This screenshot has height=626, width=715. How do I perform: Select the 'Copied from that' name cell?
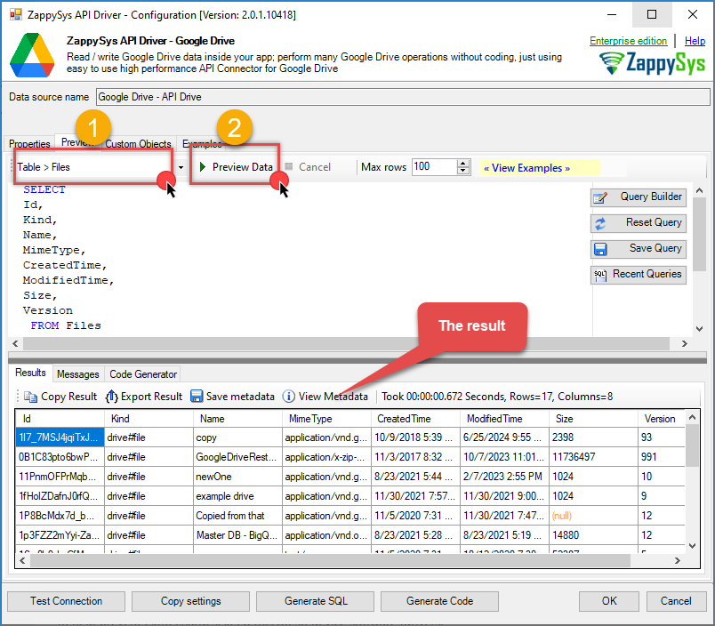point(237,516)
